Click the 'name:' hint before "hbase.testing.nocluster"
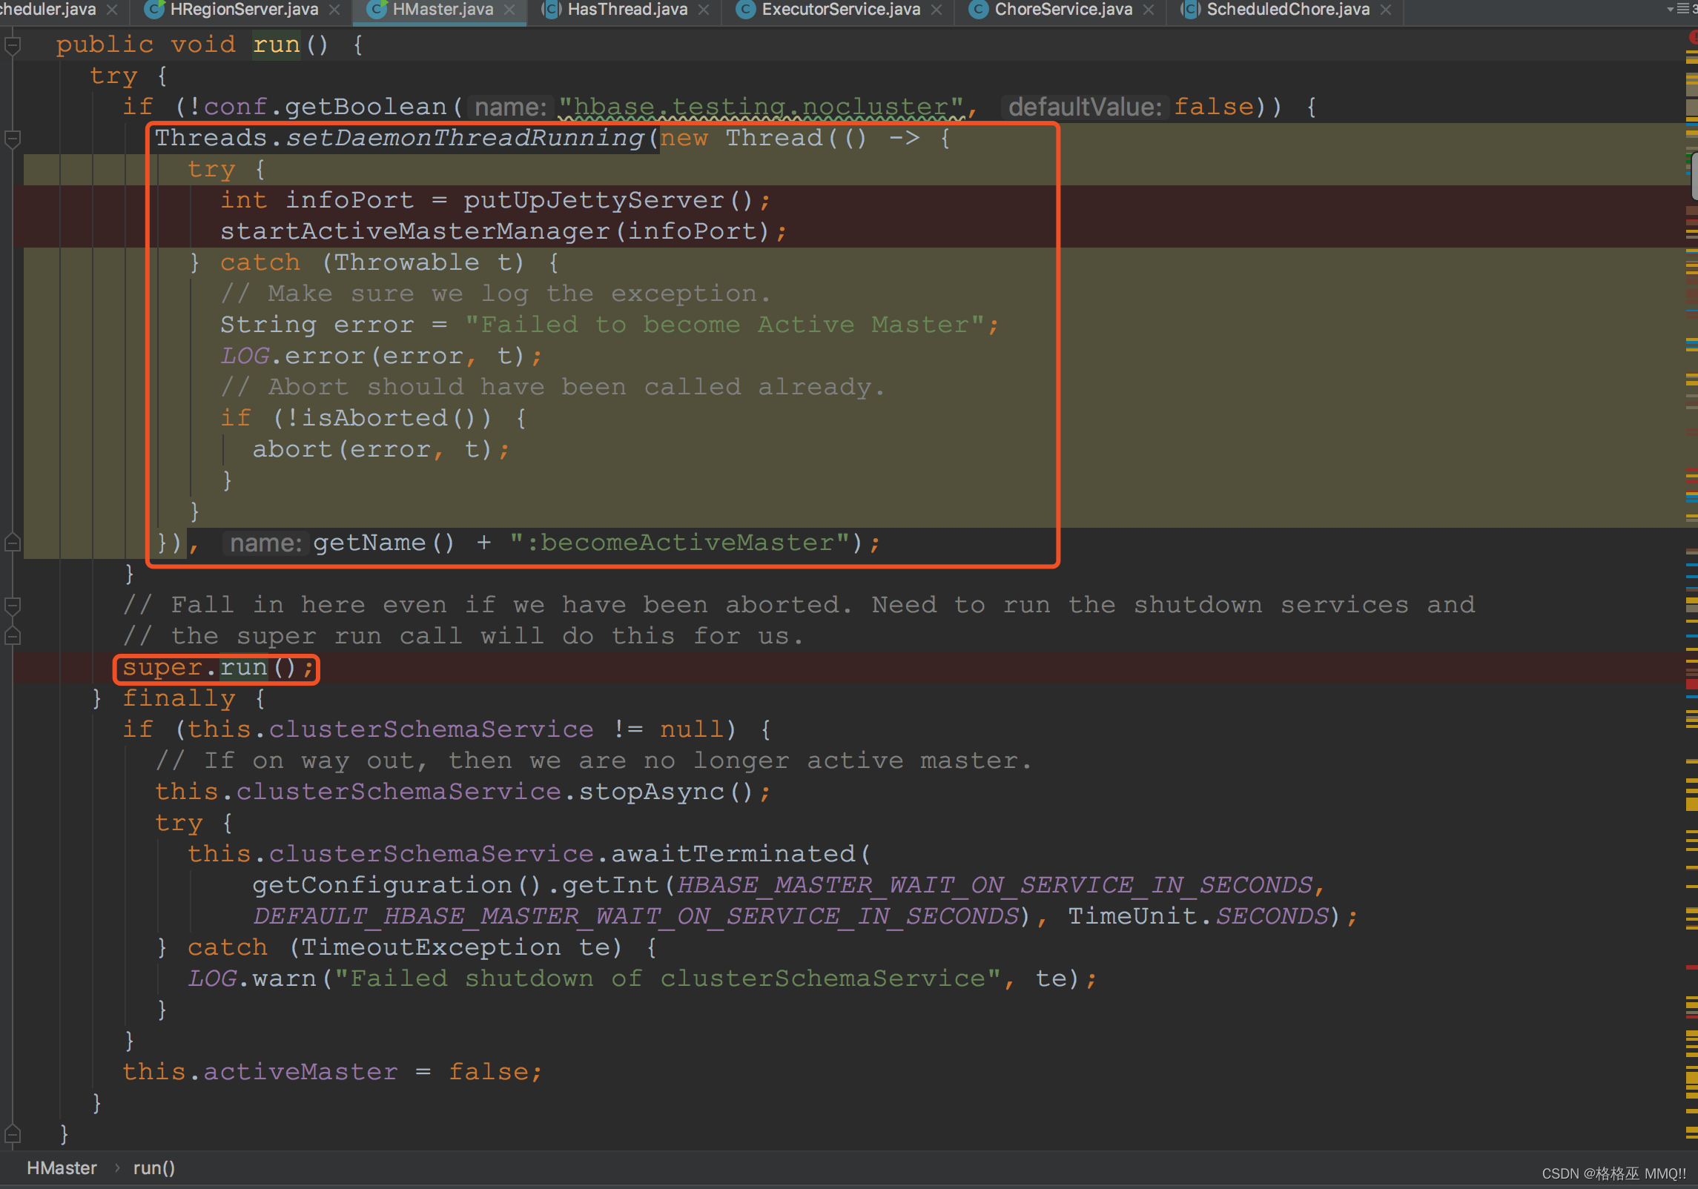Screen dimensions: 1698x1189 511,107
